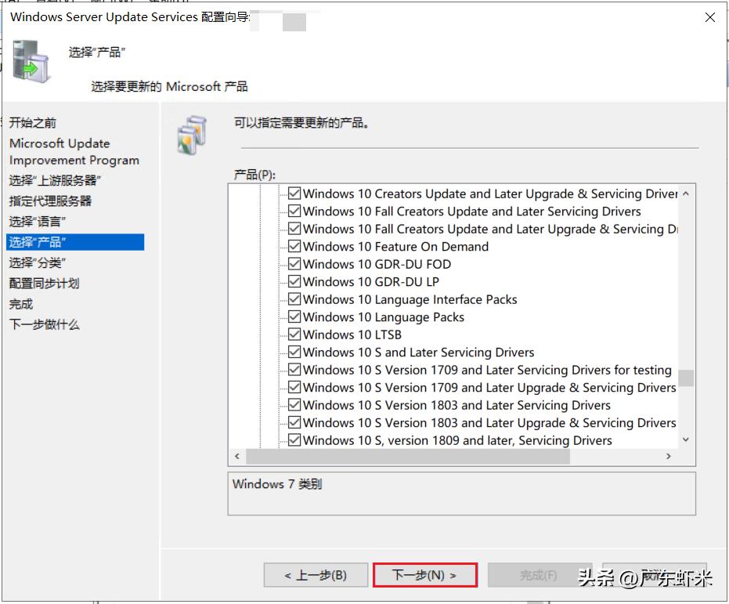The height and width of the screenshot is (604, 729).
Task: Click the WSUS server wizard header icon
Action: tap(31, 61)
